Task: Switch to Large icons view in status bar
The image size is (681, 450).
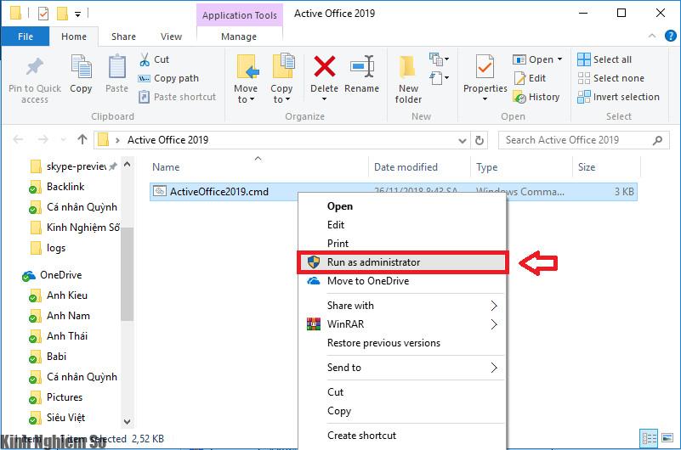Action: [667, 438]
